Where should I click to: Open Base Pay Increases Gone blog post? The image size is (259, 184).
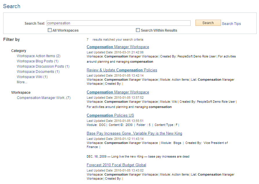134,133
